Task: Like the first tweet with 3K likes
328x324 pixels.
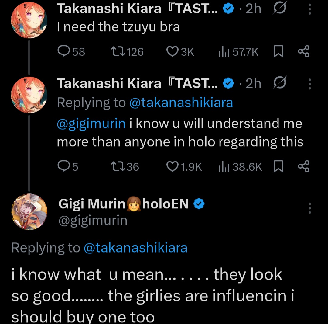Action: pos(173,52)
